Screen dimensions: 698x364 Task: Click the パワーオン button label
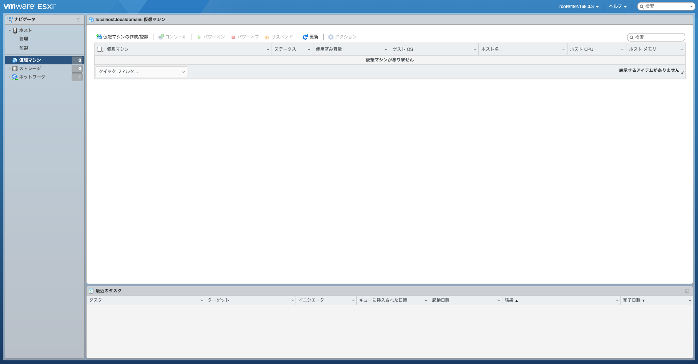point(214,37)
